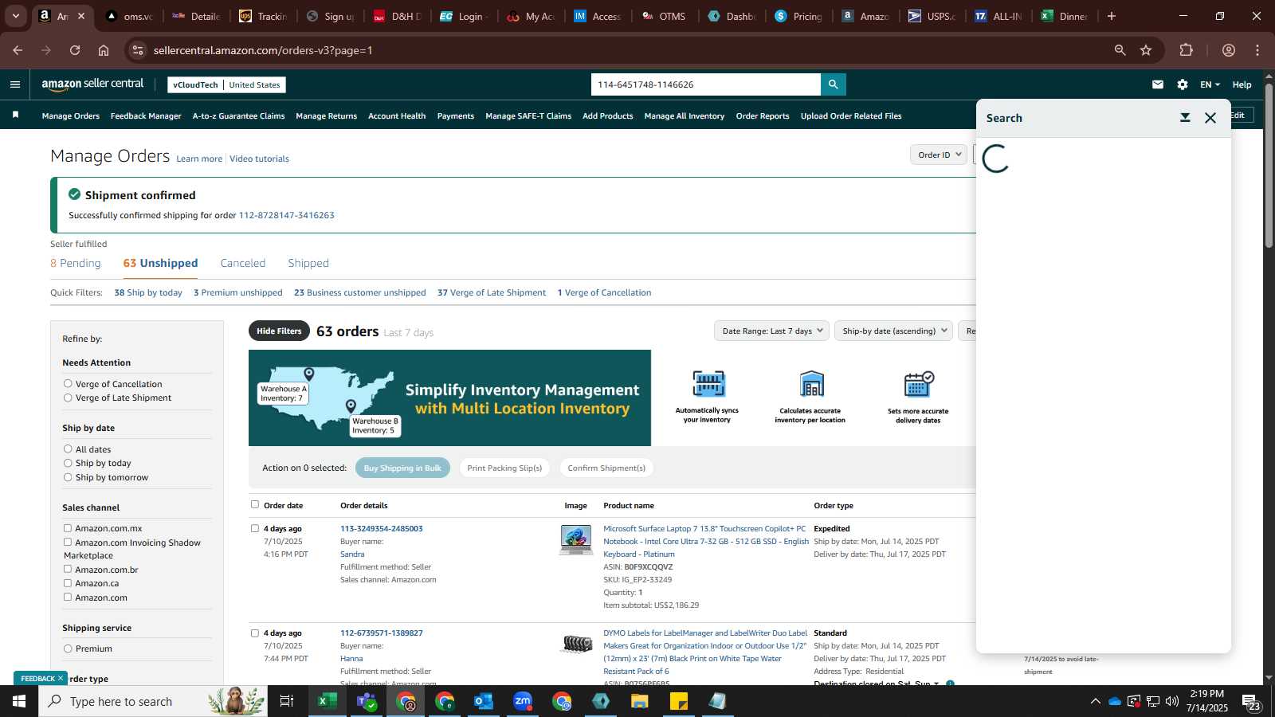Image resolution: width=1275 pixels, height=717 pixels.
Task: Select the Verge of Cancellation radio button
Action: point(68,383)
